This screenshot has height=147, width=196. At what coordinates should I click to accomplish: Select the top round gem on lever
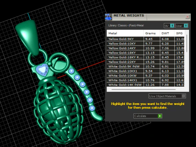click(71, 71)
